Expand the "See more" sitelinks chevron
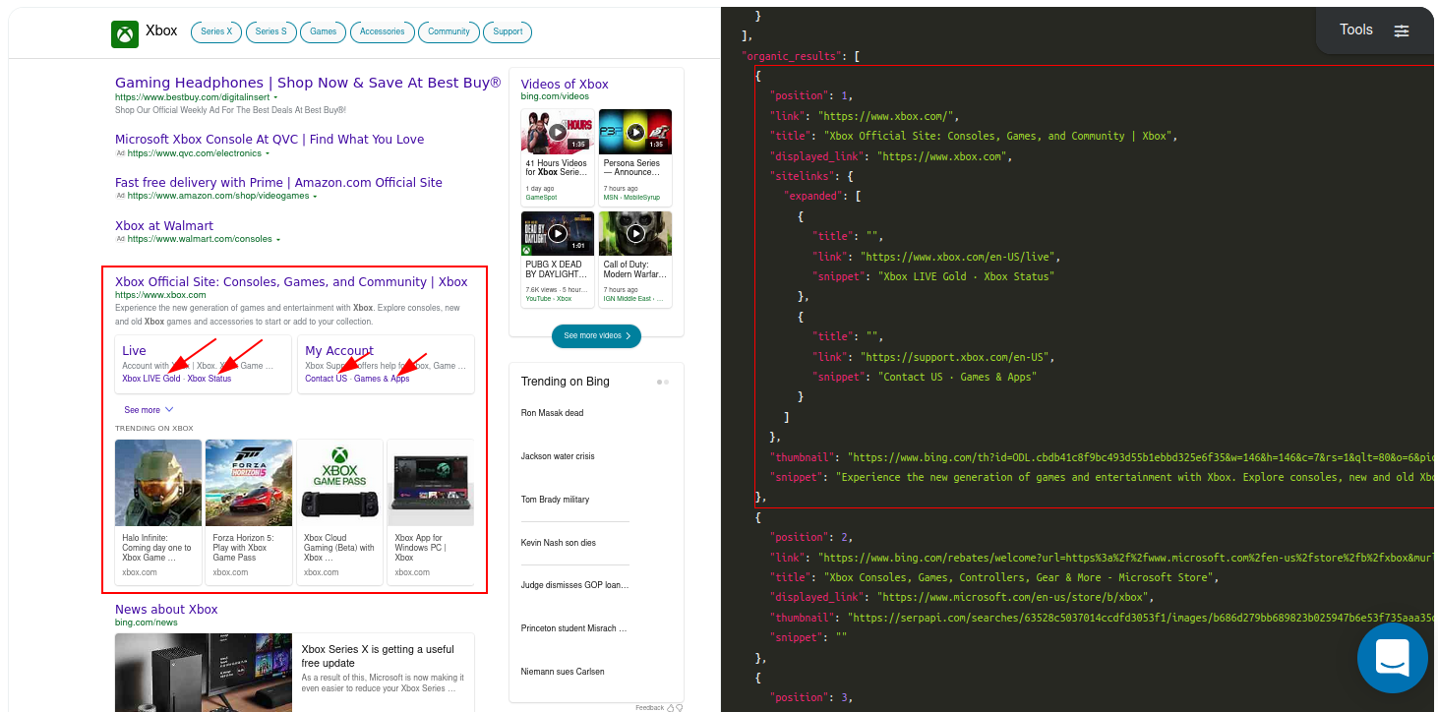The height and width of the screenshot is (712, 1438). click(167, 409)
